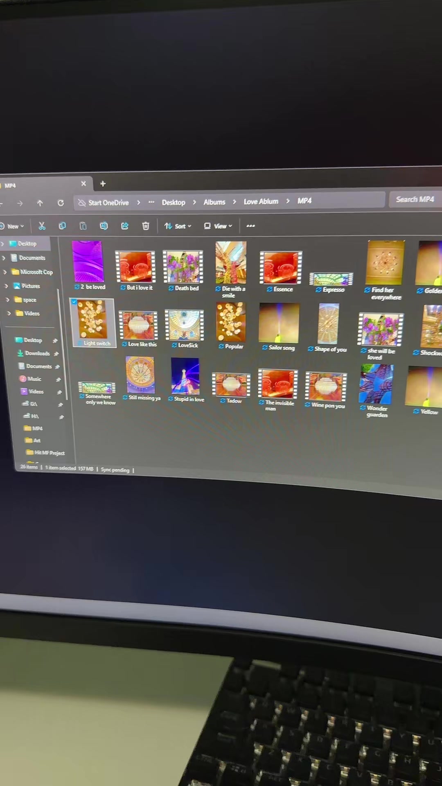Select Find her everywhere video
The height and width of the screenshot is (786, 442).
385,270
